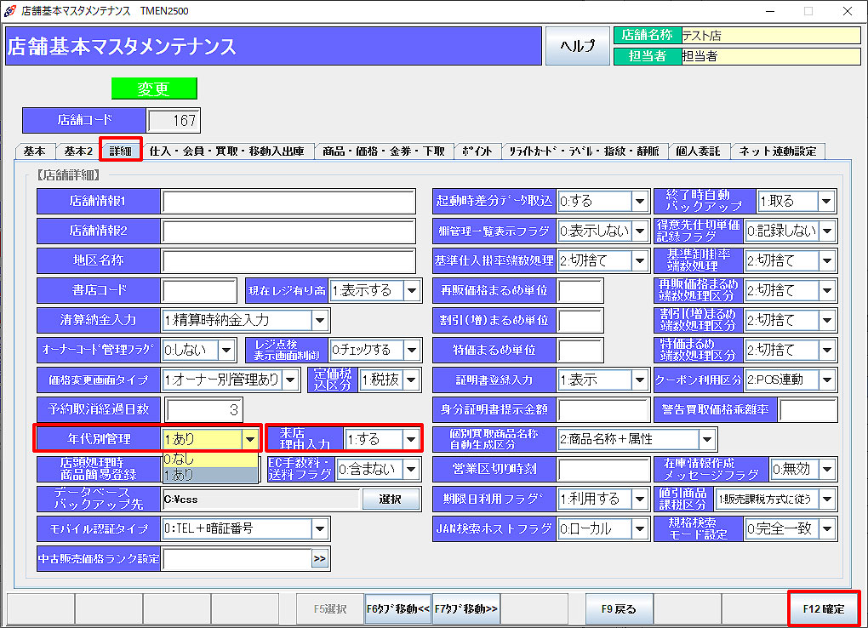
Task: Open the クーポン利用区分 dropdown
Action: (x=827, y=380)
